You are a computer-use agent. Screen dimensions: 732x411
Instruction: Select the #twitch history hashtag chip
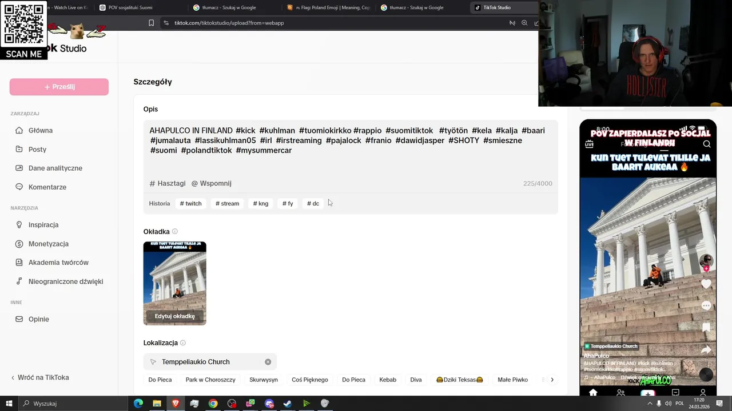190,203
